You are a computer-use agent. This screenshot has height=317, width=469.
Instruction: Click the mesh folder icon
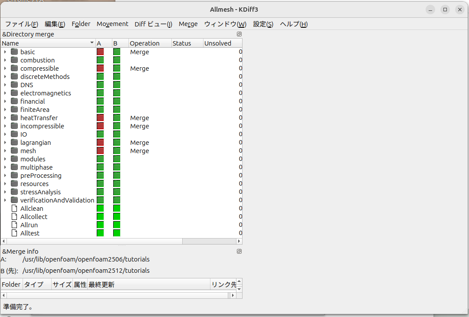tap(14, 151)
